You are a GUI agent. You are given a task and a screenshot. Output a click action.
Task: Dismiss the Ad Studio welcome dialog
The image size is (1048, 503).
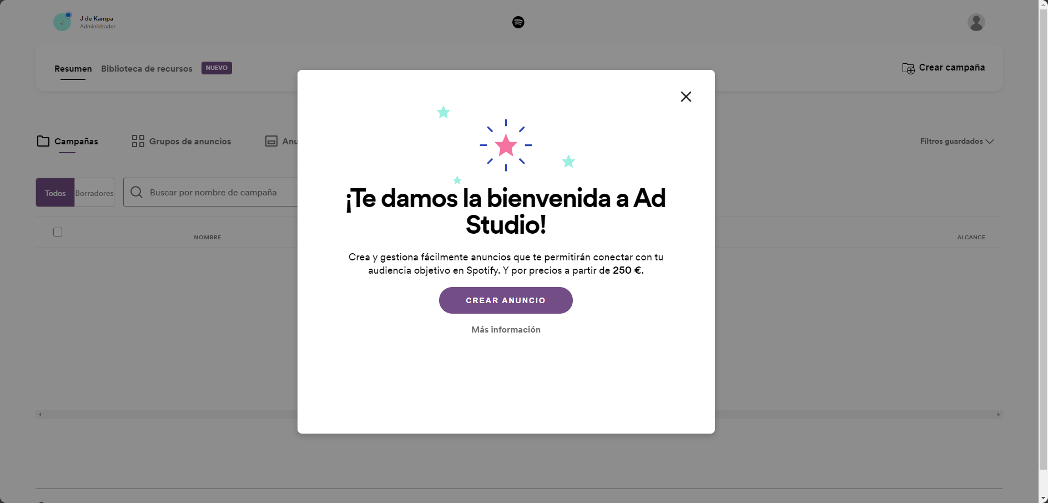(686, 96)
